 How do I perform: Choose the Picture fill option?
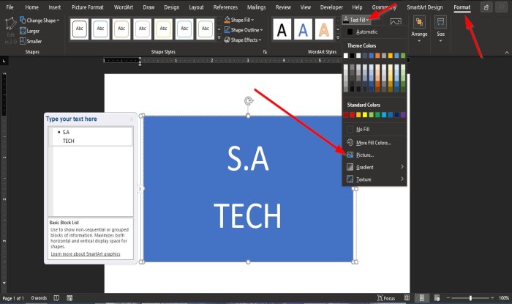[x=364, y=155]
